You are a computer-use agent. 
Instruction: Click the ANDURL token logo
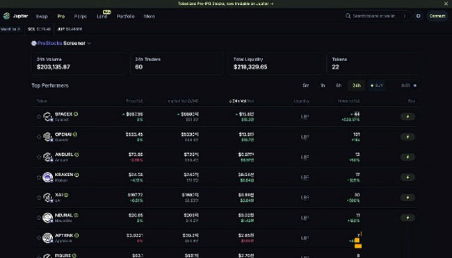click(47, 157)
